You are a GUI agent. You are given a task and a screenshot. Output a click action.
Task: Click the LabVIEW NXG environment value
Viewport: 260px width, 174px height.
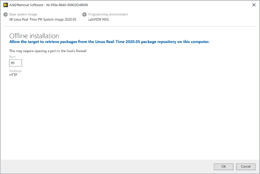(98, 19)
